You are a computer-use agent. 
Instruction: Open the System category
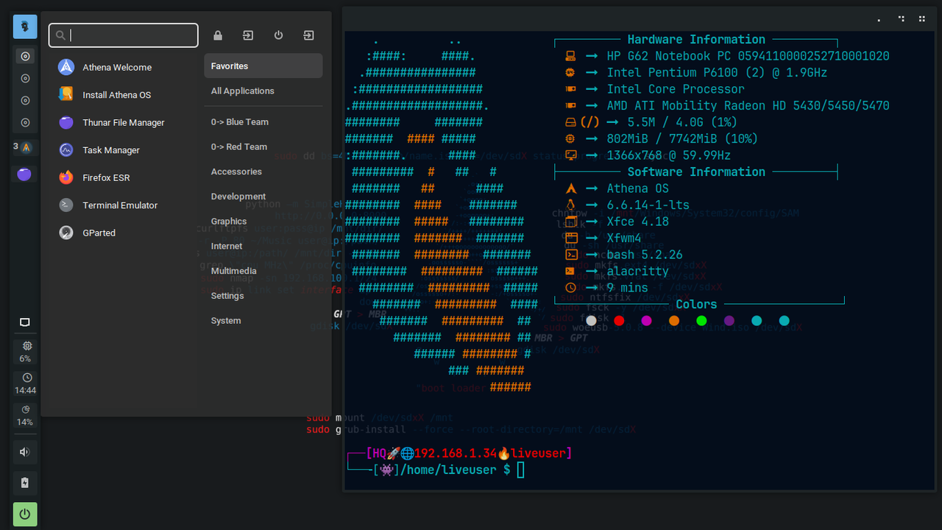coord(263,320)
